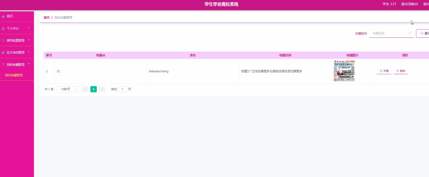
Task: Expand the 个人中心 submenu chevron
Action: click(29, 28)
